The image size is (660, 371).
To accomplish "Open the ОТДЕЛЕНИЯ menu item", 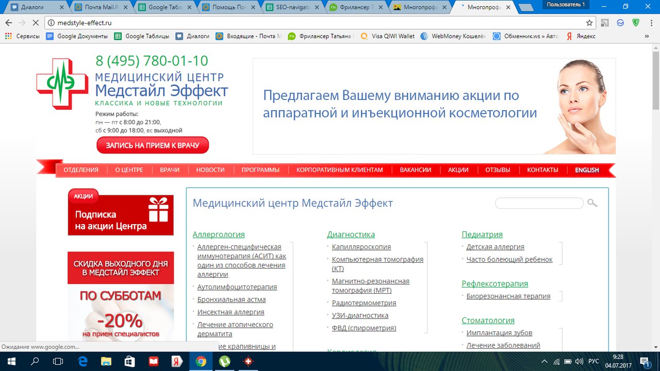I will pos(81,170).
